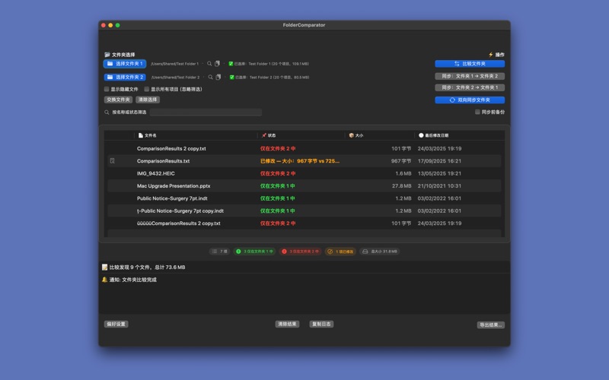Screen dimensions: 609x380
Task: Reveal Test Folder 2 with its magnifier icon
Action: coord(211,78)
